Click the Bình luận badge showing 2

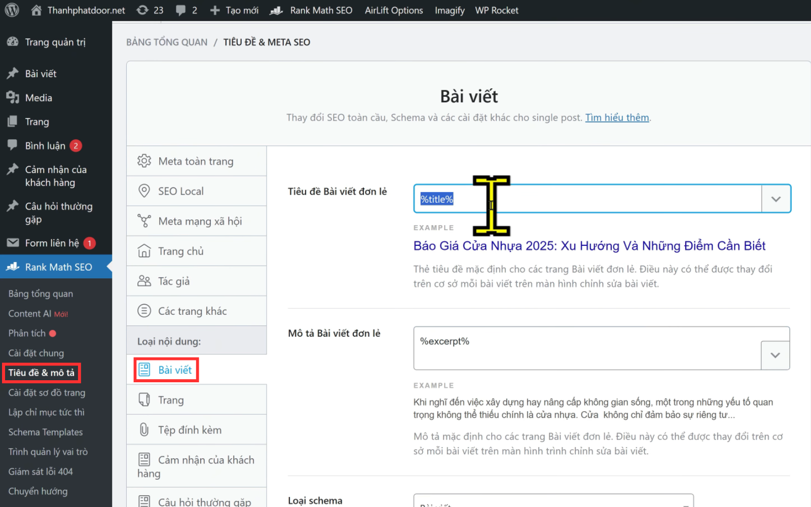click(x=76, y=146)
